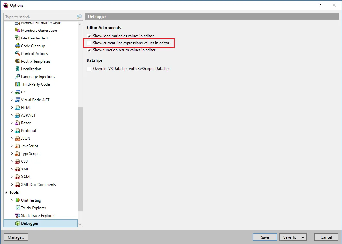Select the Razor icon
Screen dimensions: 342x244
pyautogui.click(x=17, y=123)
